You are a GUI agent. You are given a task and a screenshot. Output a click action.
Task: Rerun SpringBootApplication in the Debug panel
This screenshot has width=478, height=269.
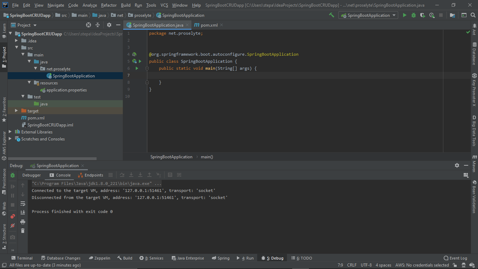tap(13, 175)
